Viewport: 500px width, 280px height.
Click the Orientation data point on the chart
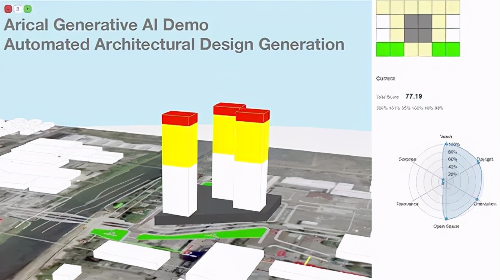coord(477,198)
